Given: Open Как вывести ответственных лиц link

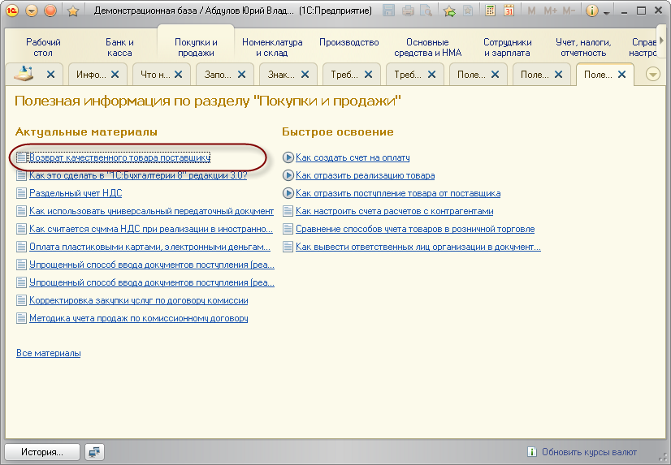Looking at the screenshot, I should pos(418,247).
